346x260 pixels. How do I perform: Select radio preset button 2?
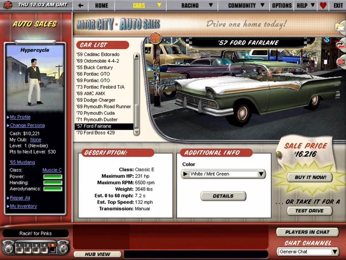point(27,248)
